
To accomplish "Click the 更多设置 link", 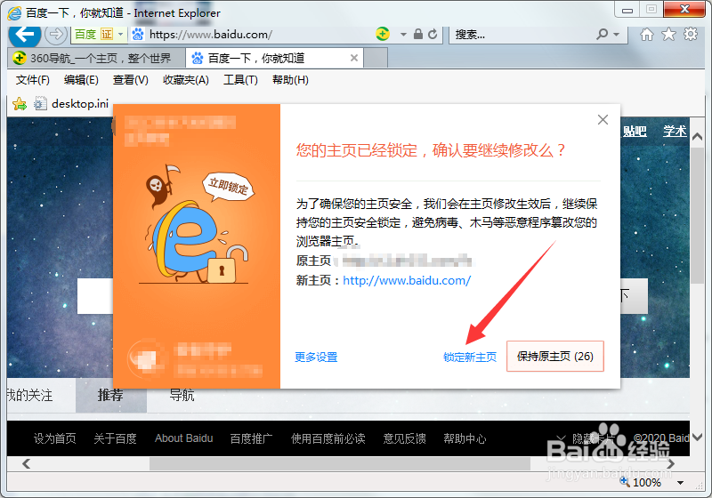I will (x=316, y=357).
